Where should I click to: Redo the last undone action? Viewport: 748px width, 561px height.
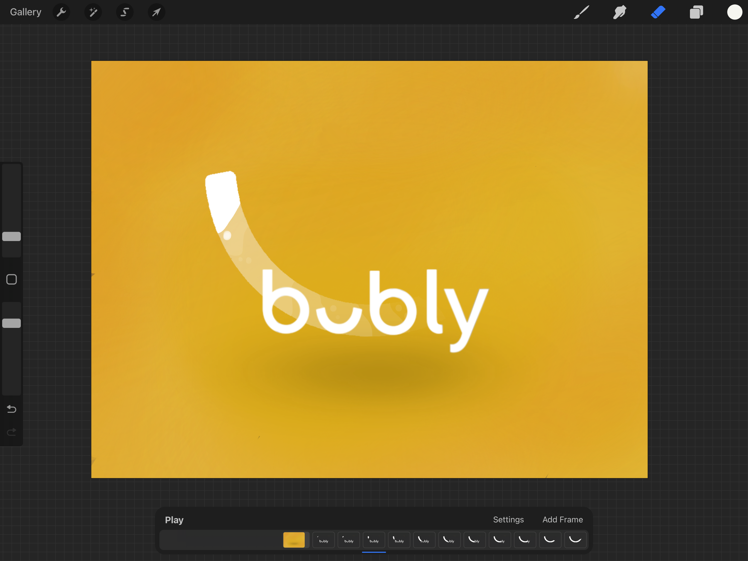(11, 432)
